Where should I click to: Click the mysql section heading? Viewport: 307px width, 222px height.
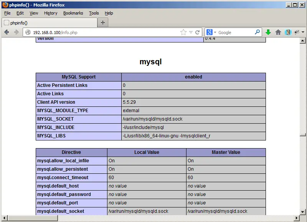(x=150, y=62)
